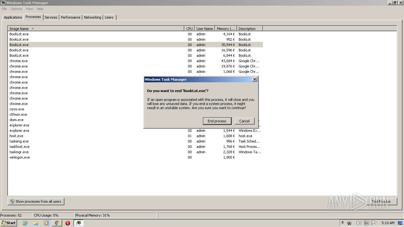
Task: Click the Show desktop button
Action: coord(401,223)
